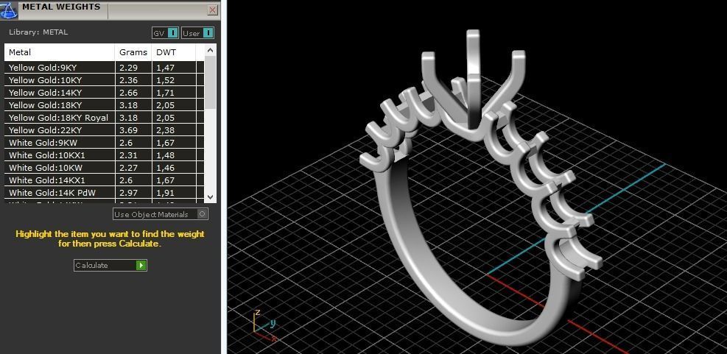727x354 pixels.
Task: Click the 3.69 grams value for 22KY
Action: click(128, 130)
